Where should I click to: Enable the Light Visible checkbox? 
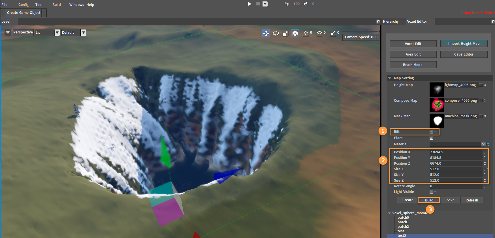431,192
